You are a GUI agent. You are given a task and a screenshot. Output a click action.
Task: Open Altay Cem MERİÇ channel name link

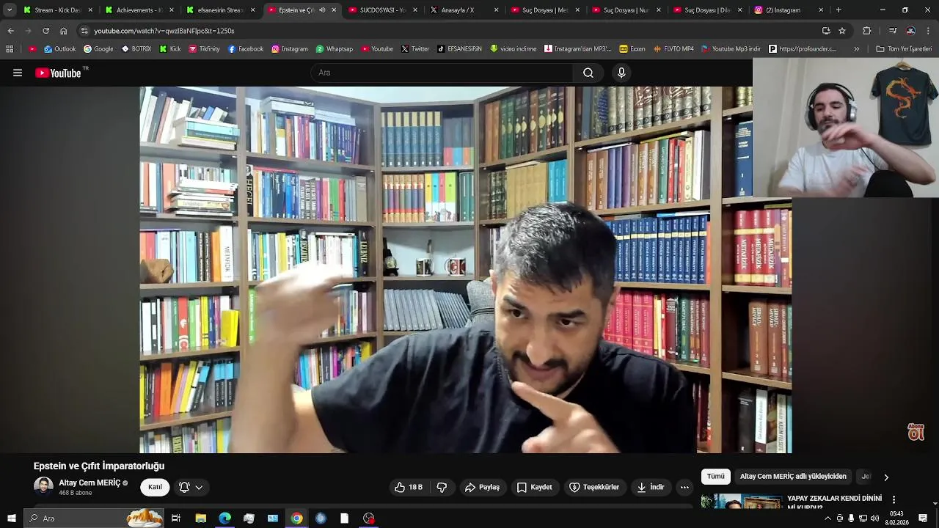(x=89, y=483)
